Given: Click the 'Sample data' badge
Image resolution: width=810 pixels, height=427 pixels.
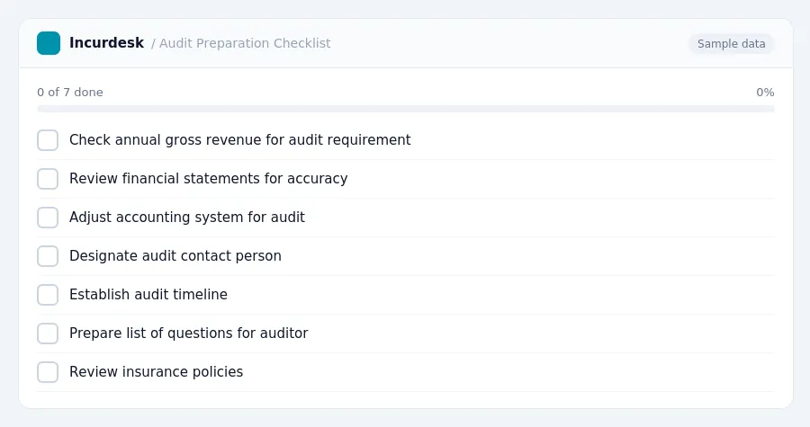Looking at the screenshot, I should (731, 44).
